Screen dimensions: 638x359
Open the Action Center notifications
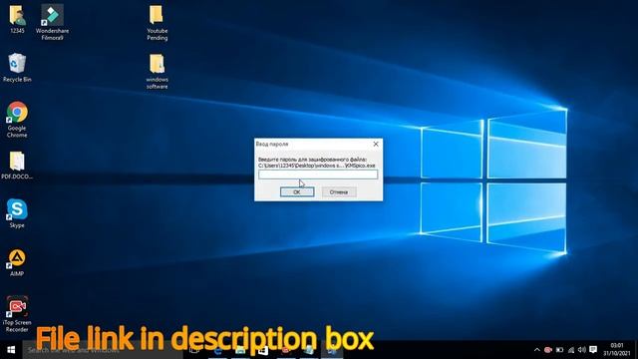pyautogui.click(x=593, y=350)
